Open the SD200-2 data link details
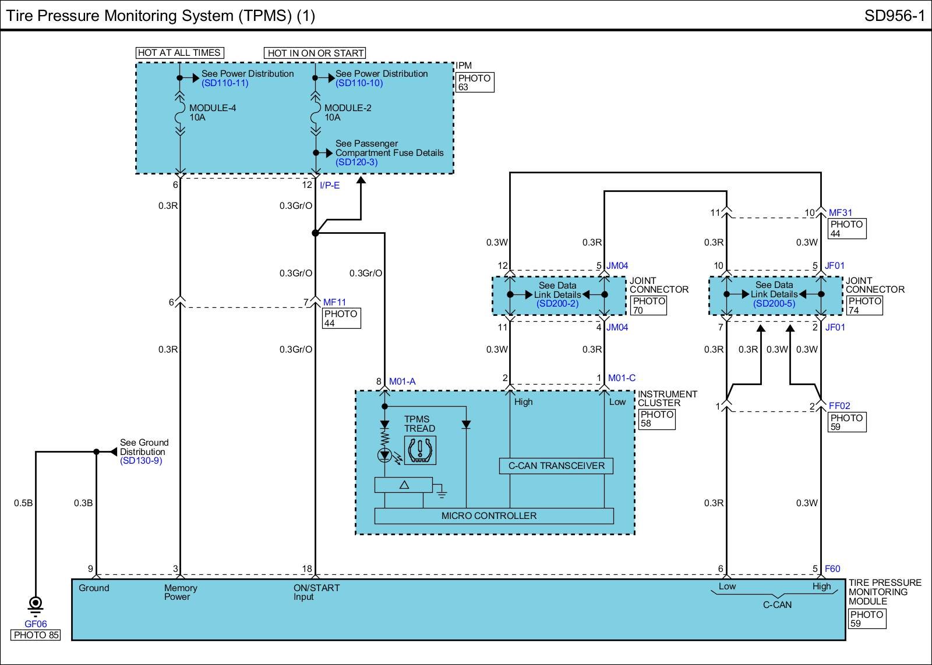This screenshot has width=932, height=665. click(x=557, y=304)
